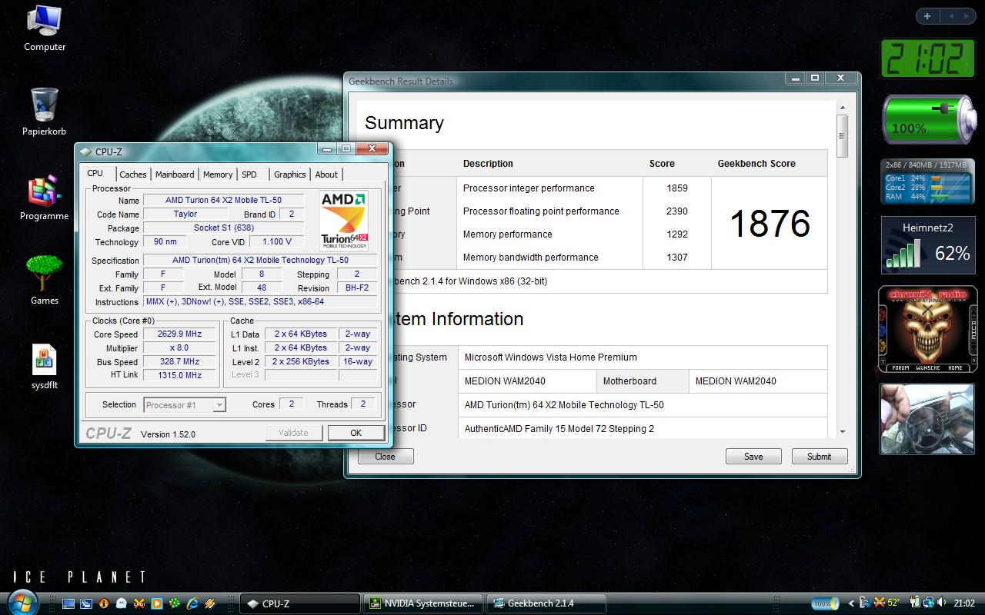Screen dimensions: 985x615
Task: Show hidden tray icons arrow
Action: tap(851, 603)
